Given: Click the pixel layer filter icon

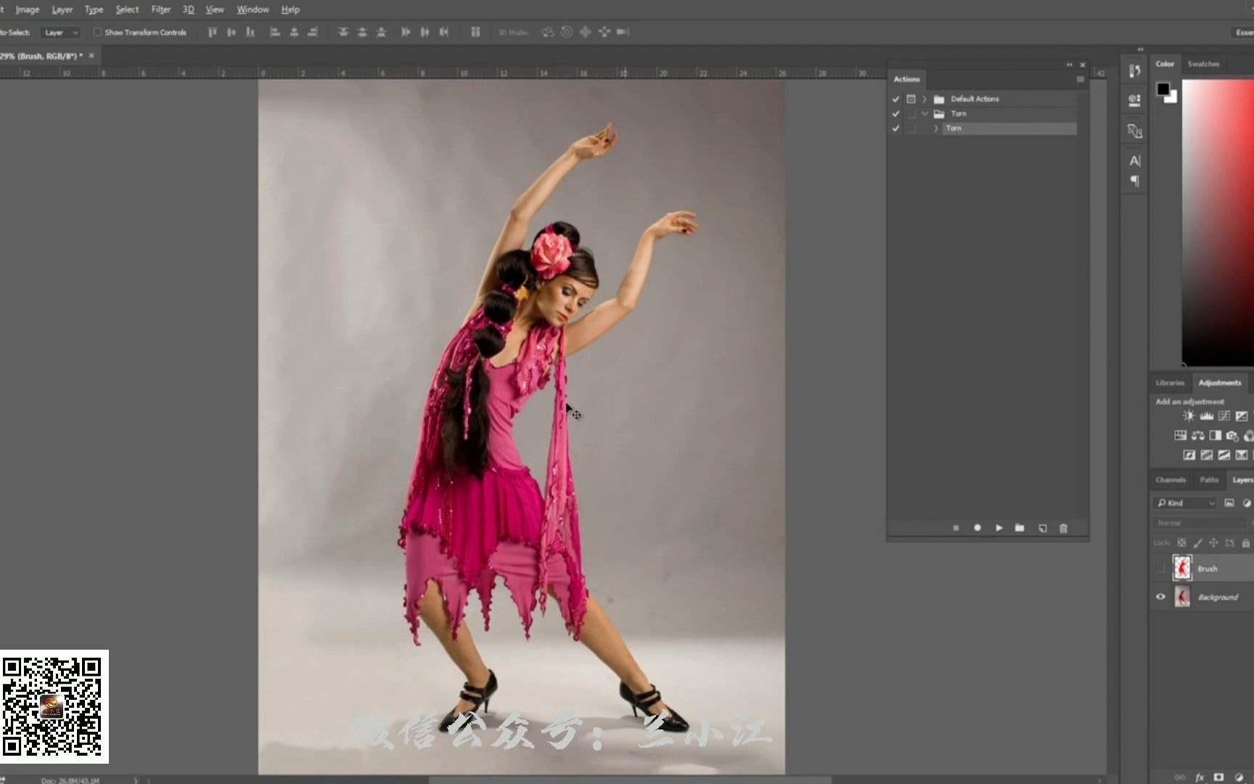Looking at the screenshot, I should click(1229, 502).
